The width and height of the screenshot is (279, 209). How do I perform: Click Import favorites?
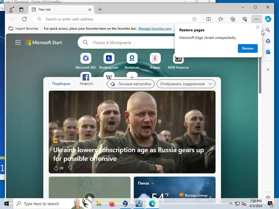23,28
